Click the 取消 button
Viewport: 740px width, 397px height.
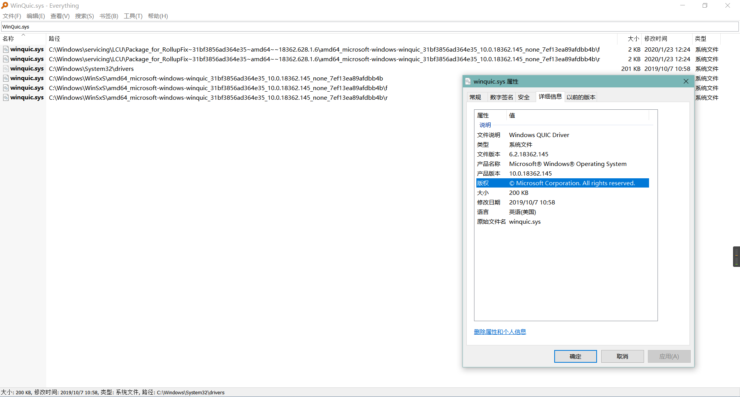[622, 356]
